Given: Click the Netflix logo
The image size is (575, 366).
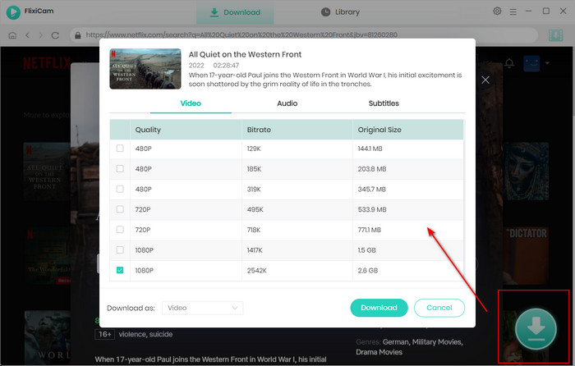Looking at the screenshot, I should tap(47, 63).
